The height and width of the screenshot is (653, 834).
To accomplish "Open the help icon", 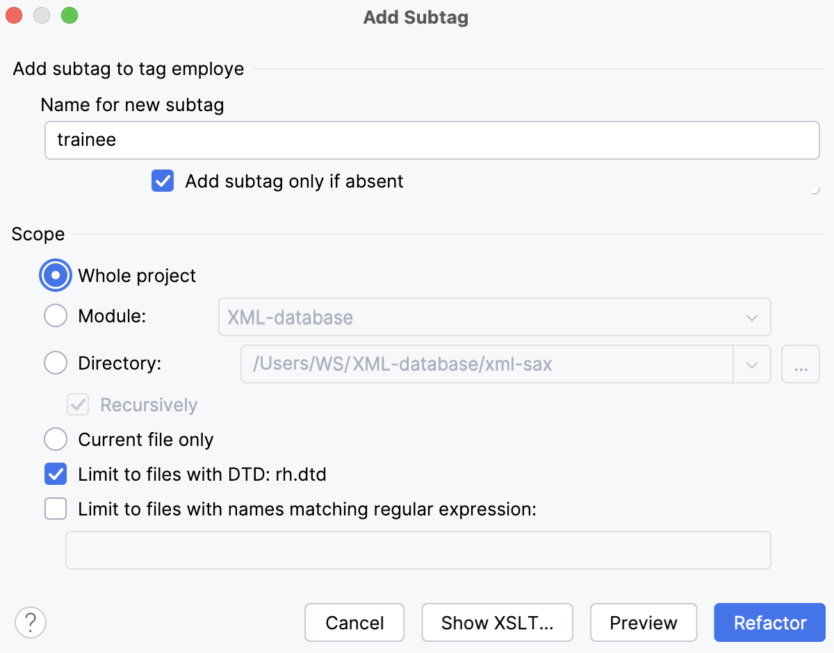I will tap(31, 622).
